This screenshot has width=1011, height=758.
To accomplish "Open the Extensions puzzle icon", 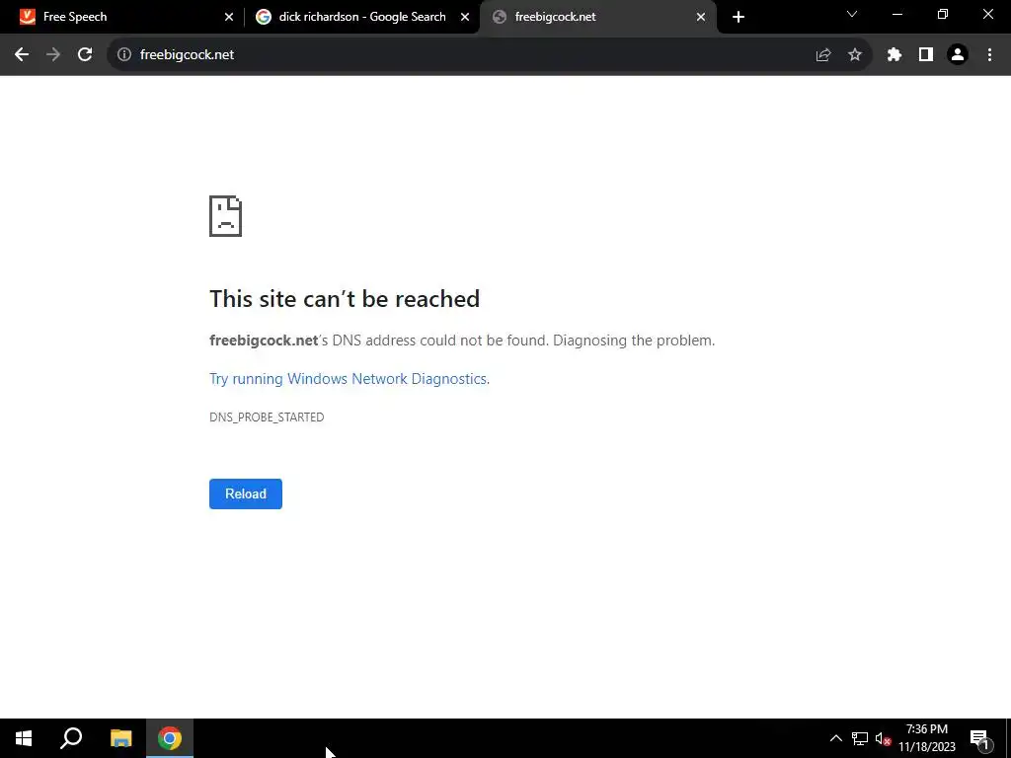I will (x=894, y=55).
